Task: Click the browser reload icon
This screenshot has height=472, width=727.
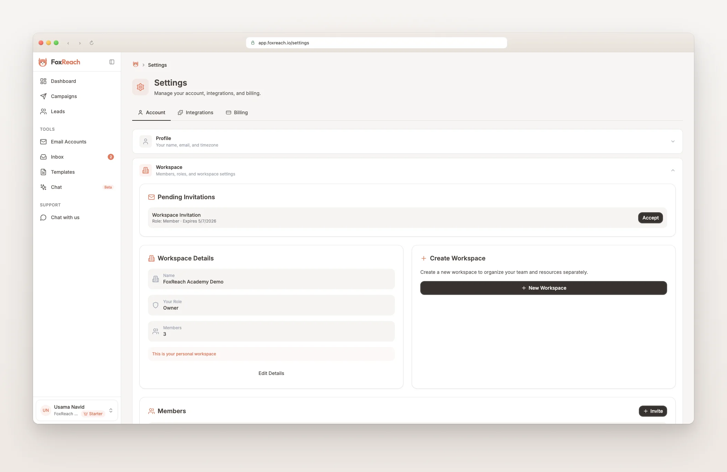Action: [92, 43]
